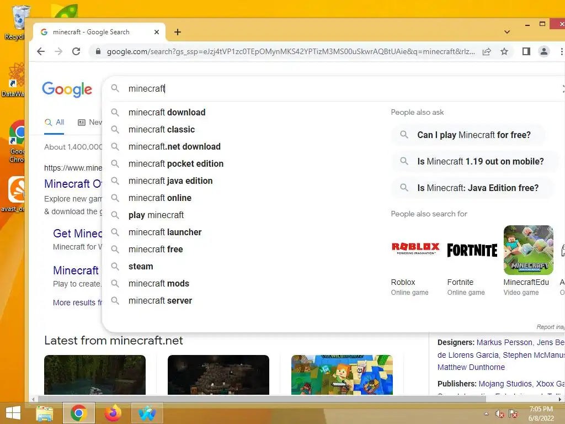Toggle the Chrome side panel icon

pyautogui.click(x=526, y=51)
